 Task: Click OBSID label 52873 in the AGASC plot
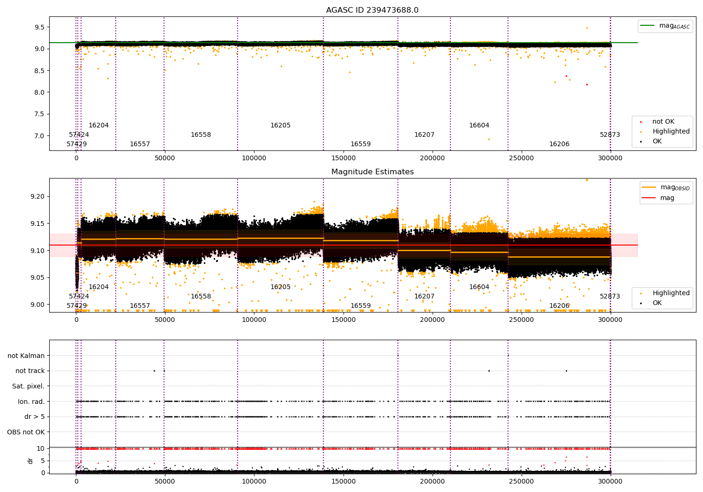click(x=610, y=135)
